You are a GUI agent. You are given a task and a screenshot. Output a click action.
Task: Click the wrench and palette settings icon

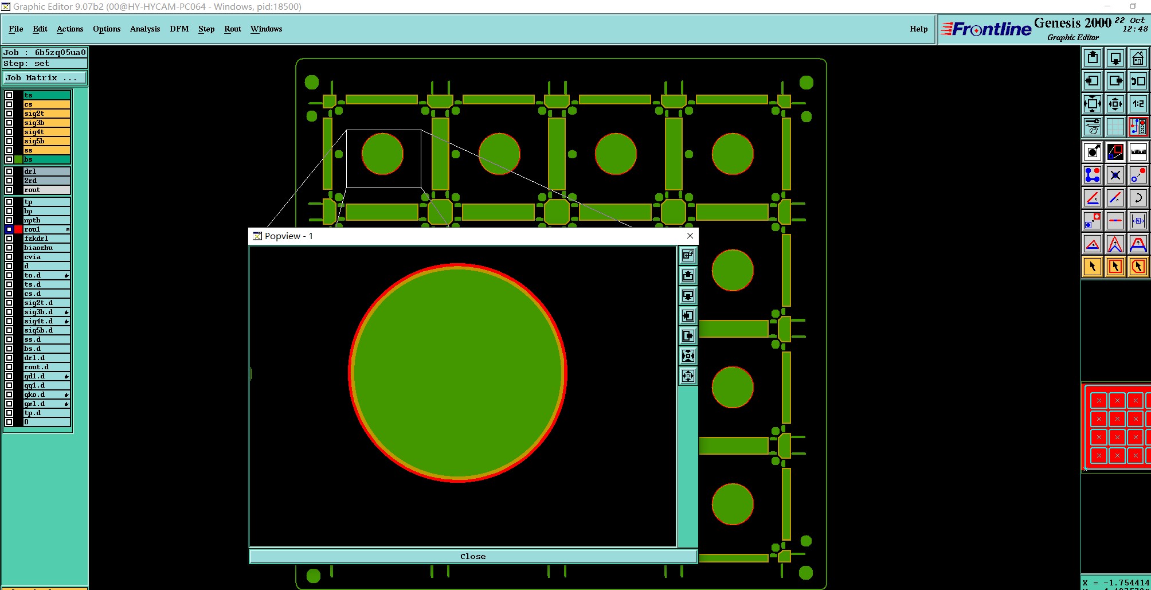click(x=1093, y=127)
